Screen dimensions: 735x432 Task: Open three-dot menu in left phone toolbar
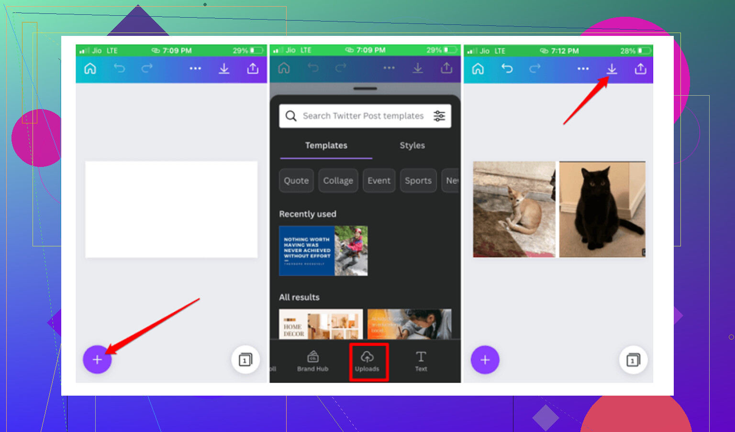pyautogui.click(x=195, y=68)
